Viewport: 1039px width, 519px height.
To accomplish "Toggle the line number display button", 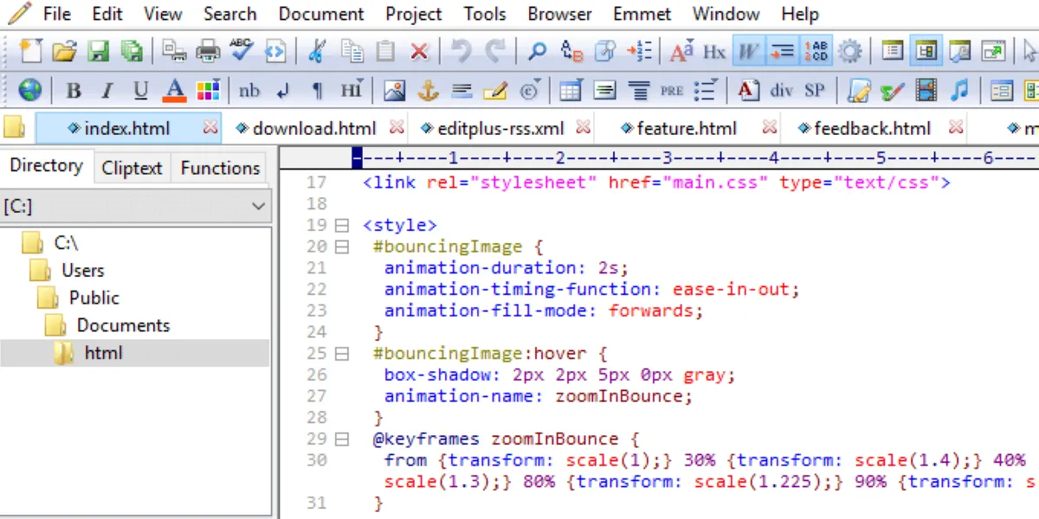I will pos(816,52).
